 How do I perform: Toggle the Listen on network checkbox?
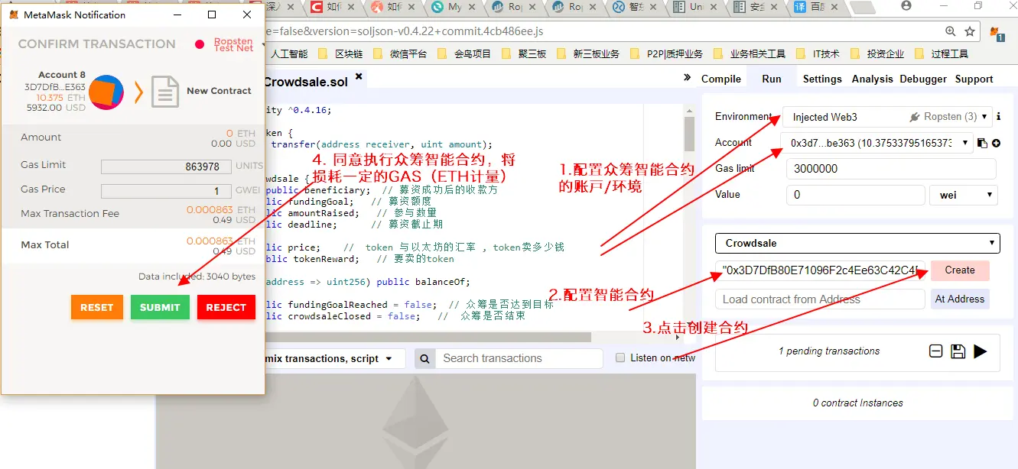coord(620,358)
